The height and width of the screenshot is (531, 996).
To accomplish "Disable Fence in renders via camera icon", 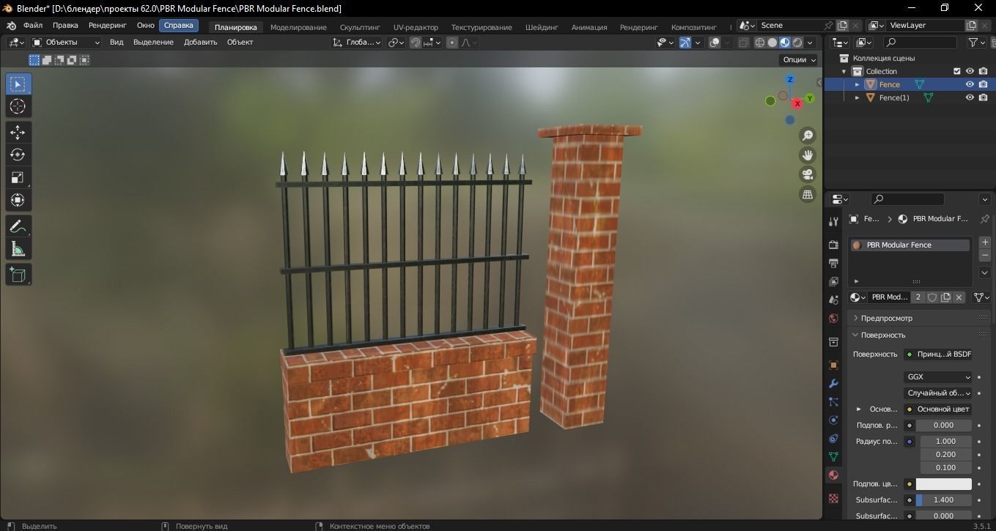I will point(984,84).
